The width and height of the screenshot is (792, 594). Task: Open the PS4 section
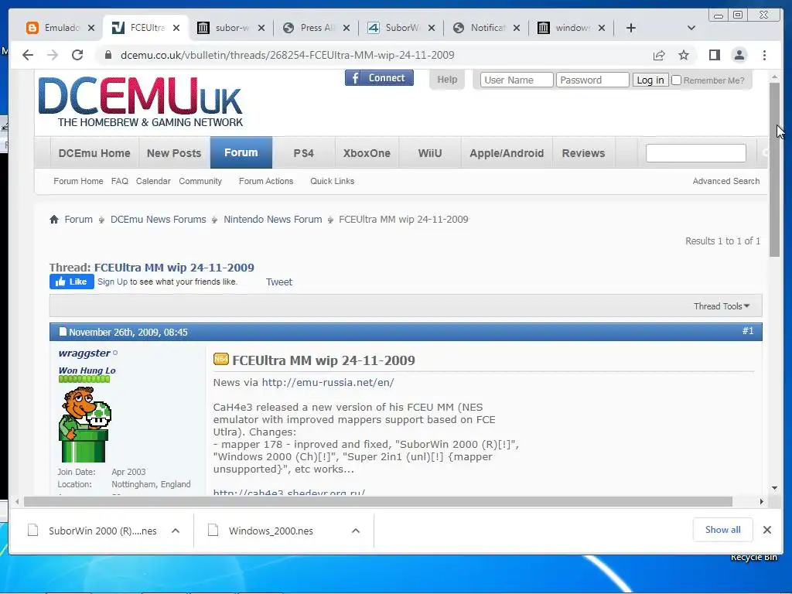tap(303, 153)
